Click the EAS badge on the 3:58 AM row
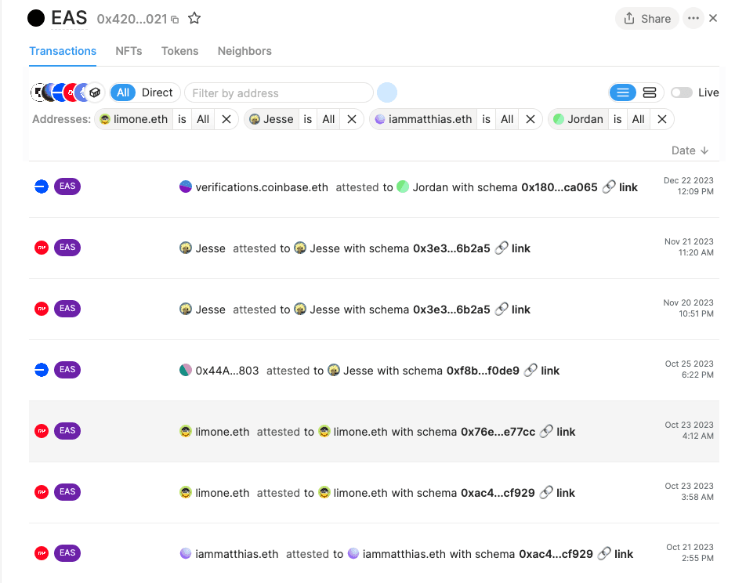The image size is (746, 583). [x=67, y=491]
